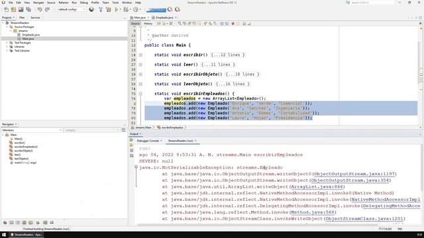The width and height of the screenshot is (424, 238).
Task: Click the Source editor view button
Action: 135,24
